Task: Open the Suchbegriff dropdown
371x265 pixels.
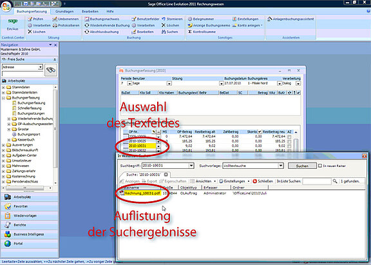Action: [x=191, y=166]
